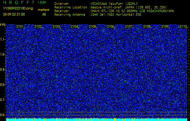Click the 2102 time marker
Image resolution: width=190 pixels, height=121 pixels.
[38, 26]
